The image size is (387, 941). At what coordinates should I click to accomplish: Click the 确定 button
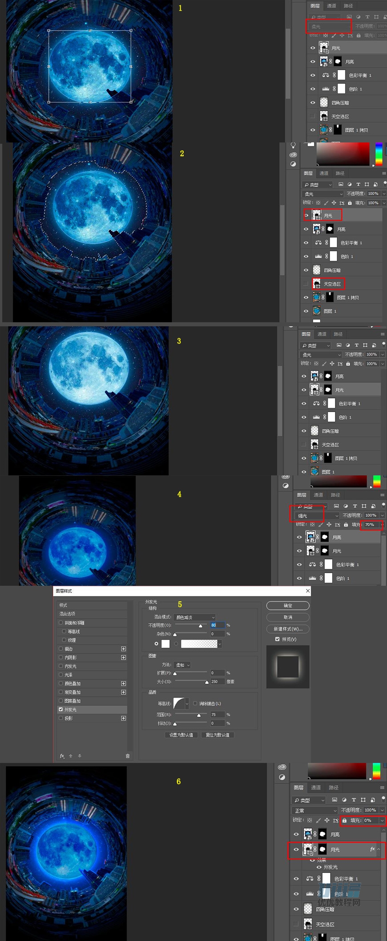click(x=288, y=606)
